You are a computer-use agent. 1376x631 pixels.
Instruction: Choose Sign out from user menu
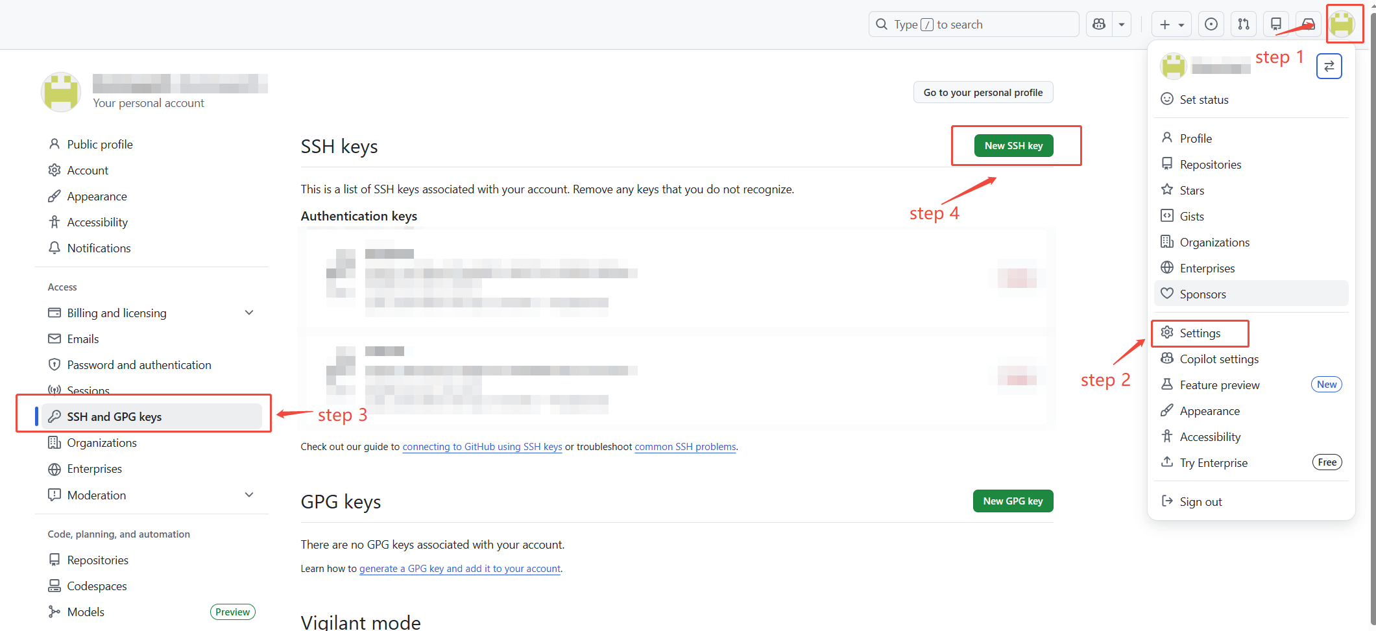pos(1200,501)
